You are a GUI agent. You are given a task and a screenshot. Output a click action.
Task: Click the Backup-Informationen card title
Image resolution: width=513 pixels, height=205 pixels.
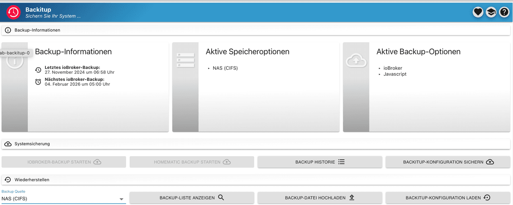[x=74, y=52]
